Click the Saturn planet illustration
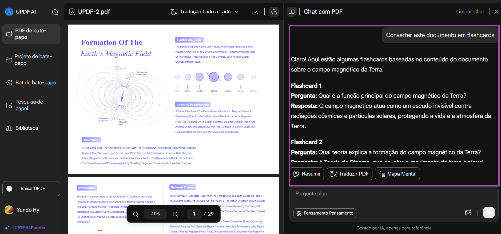Viewport: 501px width, 234px height. pyautogui.click(x=214, y=77)
